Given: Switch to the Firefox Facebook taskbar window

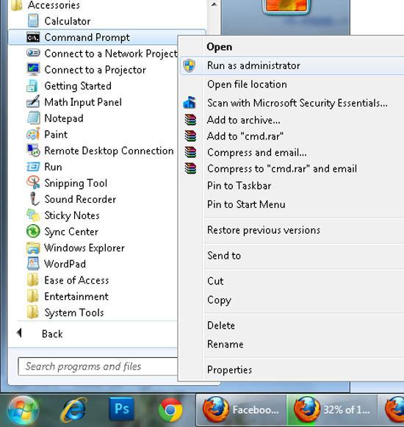Looking at the screenshot, I should click(241, 410).
